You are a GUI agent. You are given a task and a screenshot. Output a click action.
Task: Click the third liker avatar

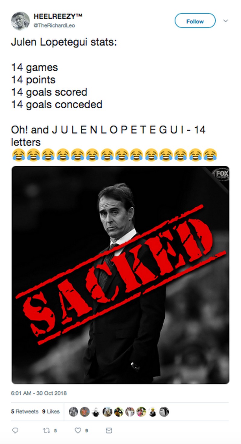(96, 412)
